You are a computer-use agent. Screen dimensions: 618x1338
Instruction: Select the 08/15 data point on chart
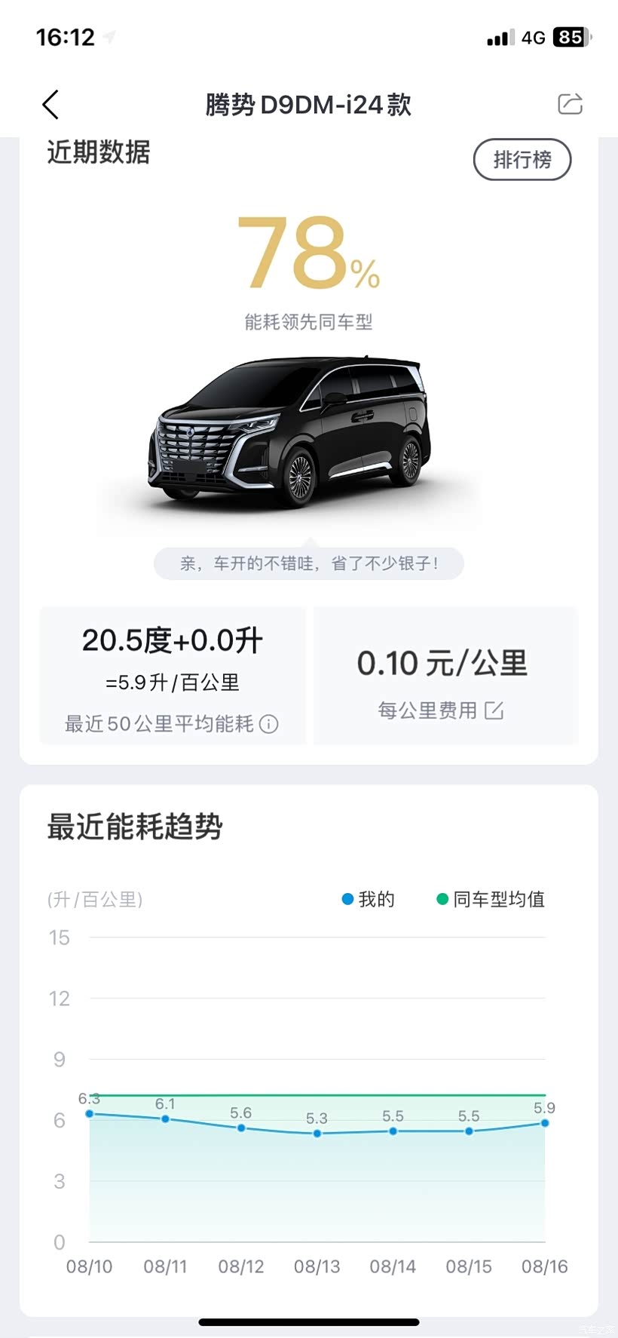(469, 1131)
